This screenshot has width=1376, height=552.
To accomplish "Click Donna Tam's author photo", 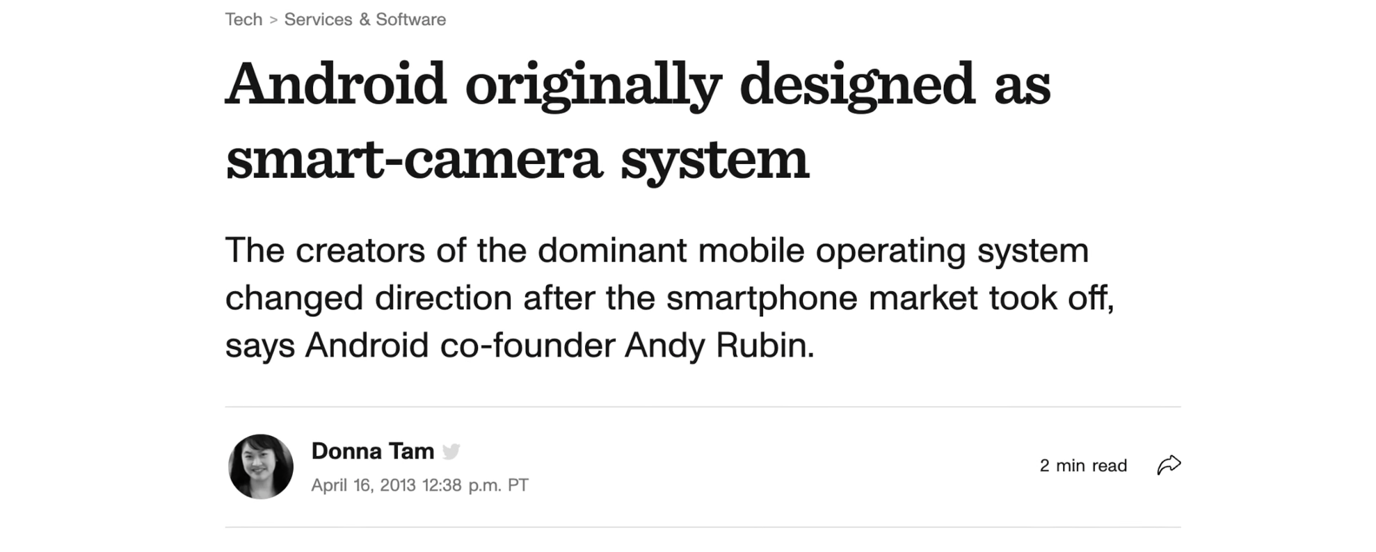I will coord(261,466).
